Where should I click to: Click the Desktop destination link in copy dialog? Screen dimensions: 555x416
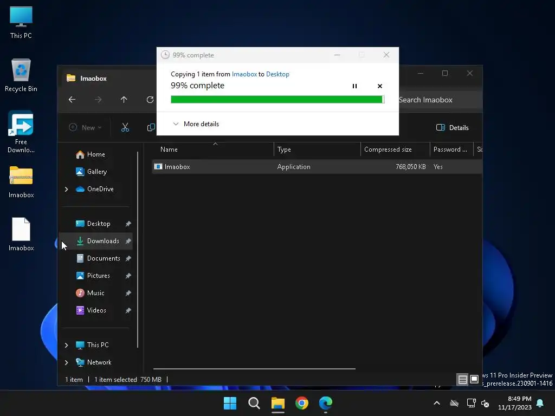point(277,74)
